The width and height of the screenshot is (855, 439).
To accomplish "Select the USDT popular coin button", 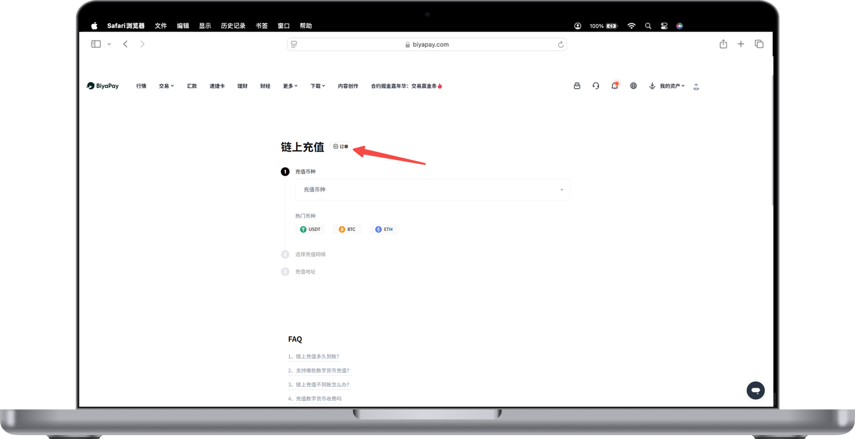I will point(311,230).
